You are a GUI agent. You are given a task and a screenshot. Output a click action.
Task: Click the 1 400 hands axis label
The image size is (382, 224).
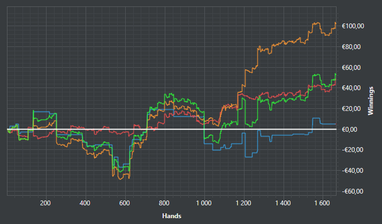(283, 203)
